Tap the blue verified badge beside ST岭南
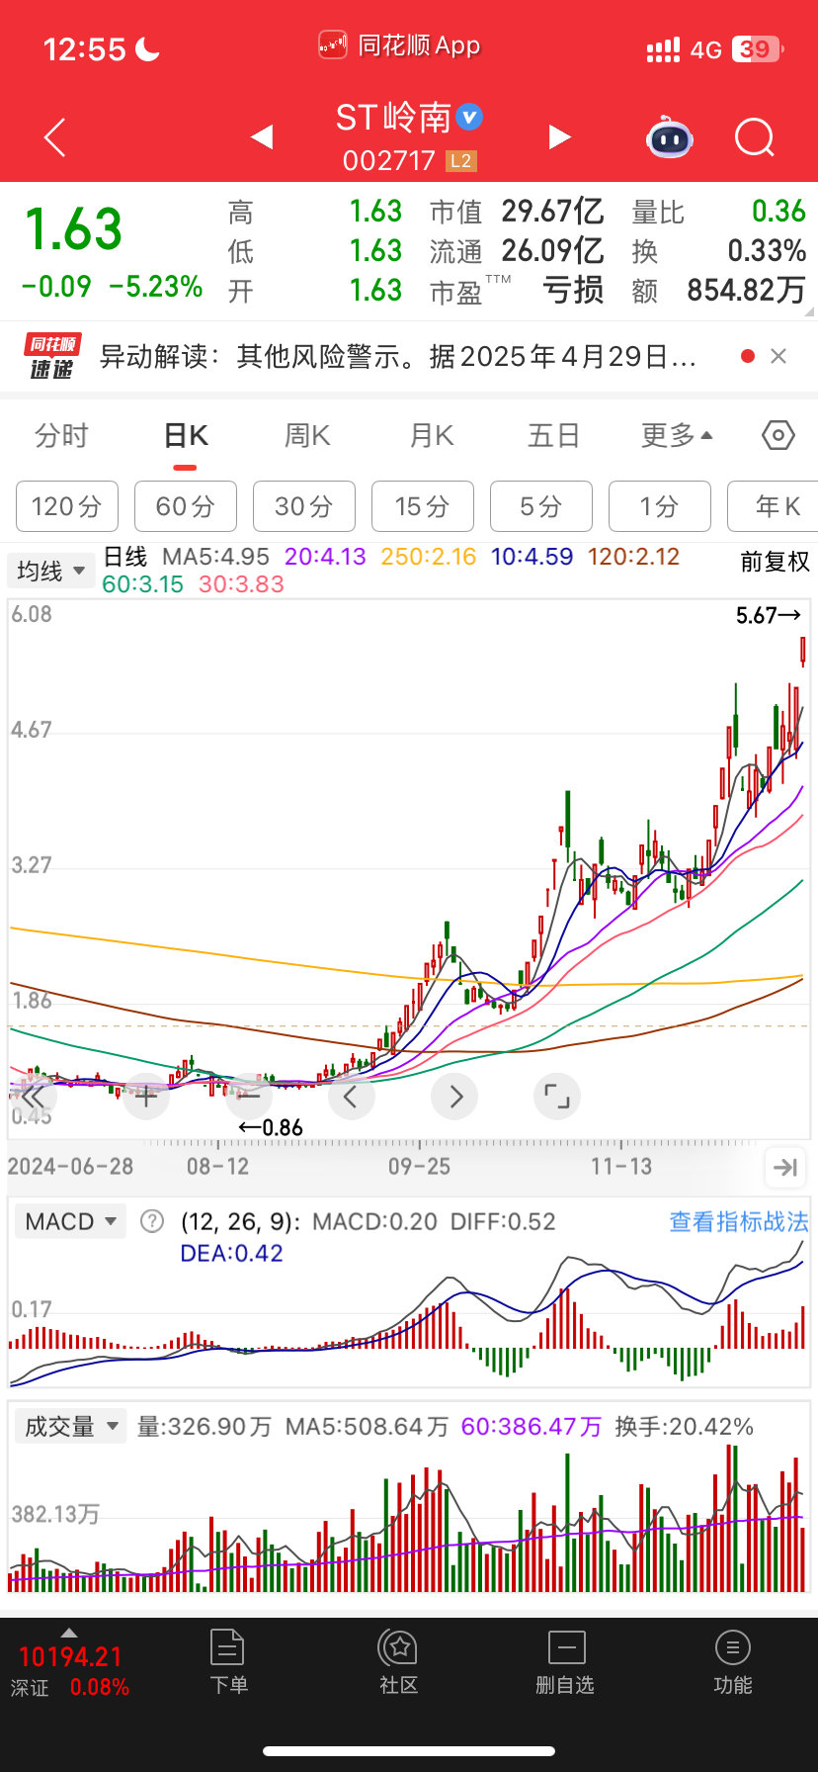The image size is (818, 1772). point(469,117)
